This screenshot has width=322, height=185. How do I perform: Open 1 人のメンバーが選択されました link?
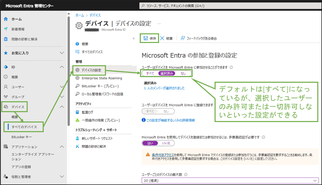click(x=164, y=88)
